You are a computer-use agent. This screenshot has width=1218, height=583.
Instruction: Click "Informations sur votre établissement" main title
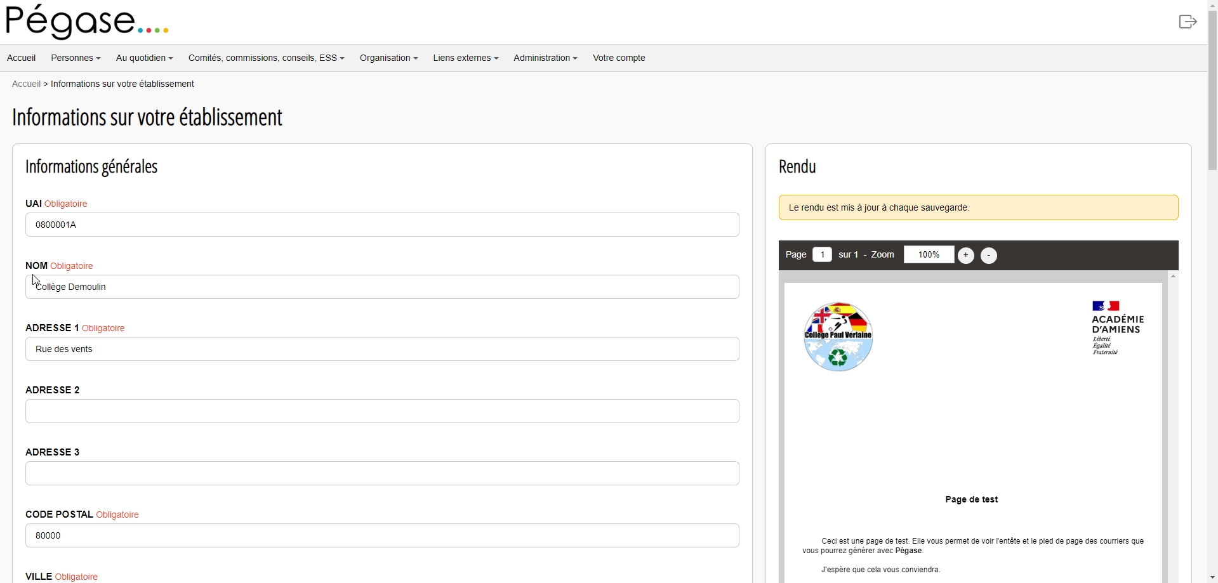tap(147, 117)
